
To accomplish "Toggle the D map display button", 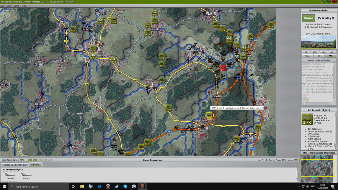I will [x=50, y=160].
